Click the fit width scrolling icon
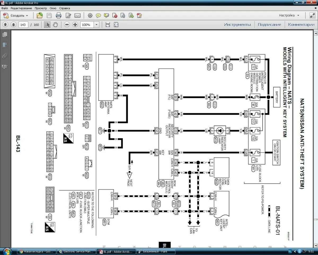This screenshot has width=318, height=255. 108,25
